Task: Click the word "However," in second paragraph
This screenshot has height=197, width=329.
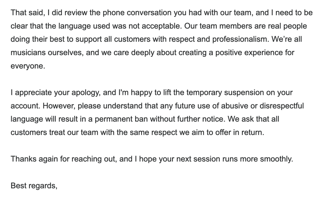Action: [x=59, y=106]
